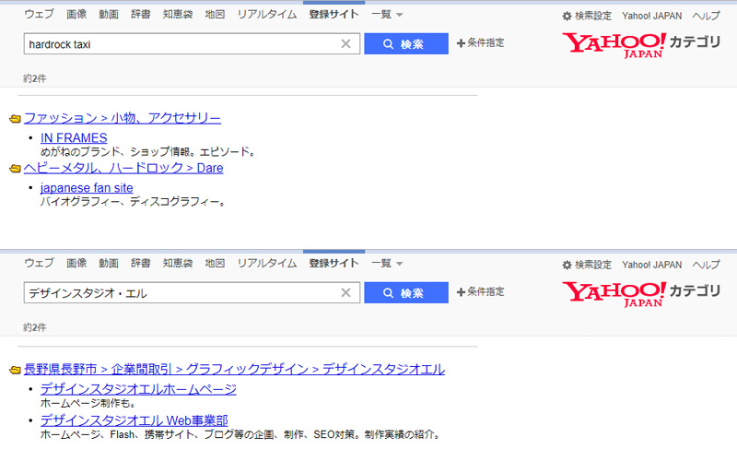Viewport: 737px width, 461px height.
Task: Select the 登録サイト tab in bottom navigation
Action: tap(333, 263)
